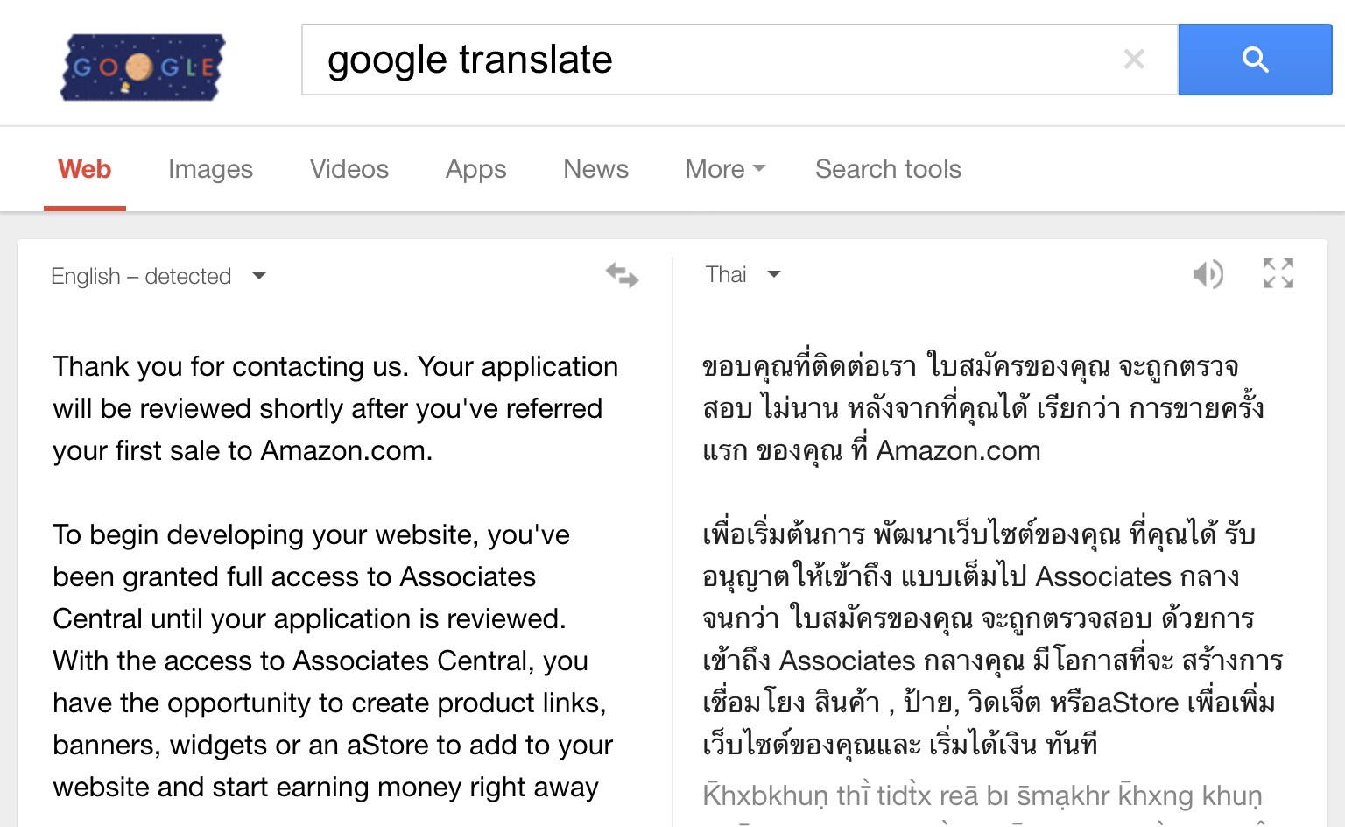1345x827 pixels.
Task: Show the News results tab
Action: coord(595,169)
